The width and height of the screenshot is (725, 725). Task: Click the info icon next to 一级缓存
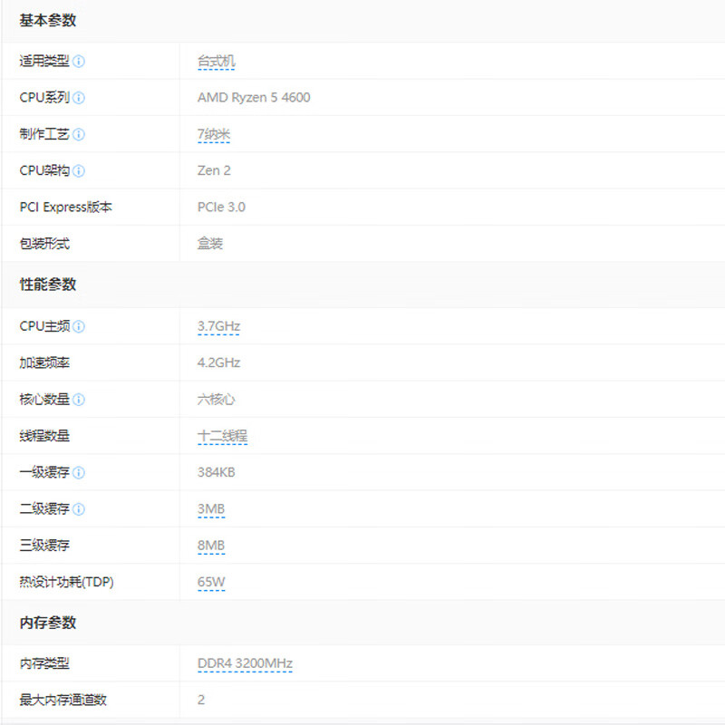click(x=79, y=472)
